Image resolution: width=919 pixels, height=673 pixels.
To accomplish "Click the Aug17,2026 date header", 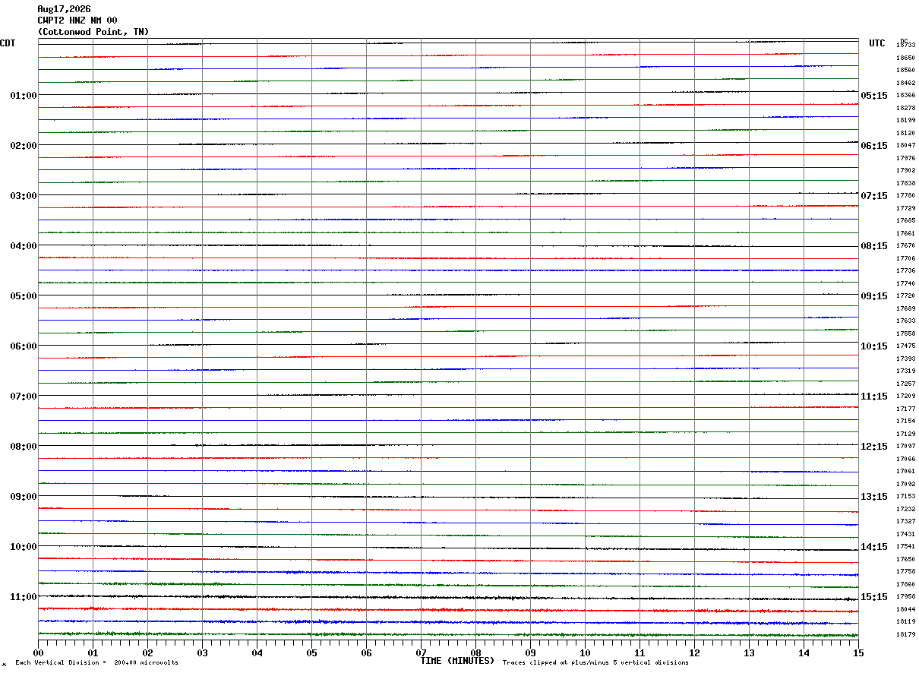I will coord(64,9).
